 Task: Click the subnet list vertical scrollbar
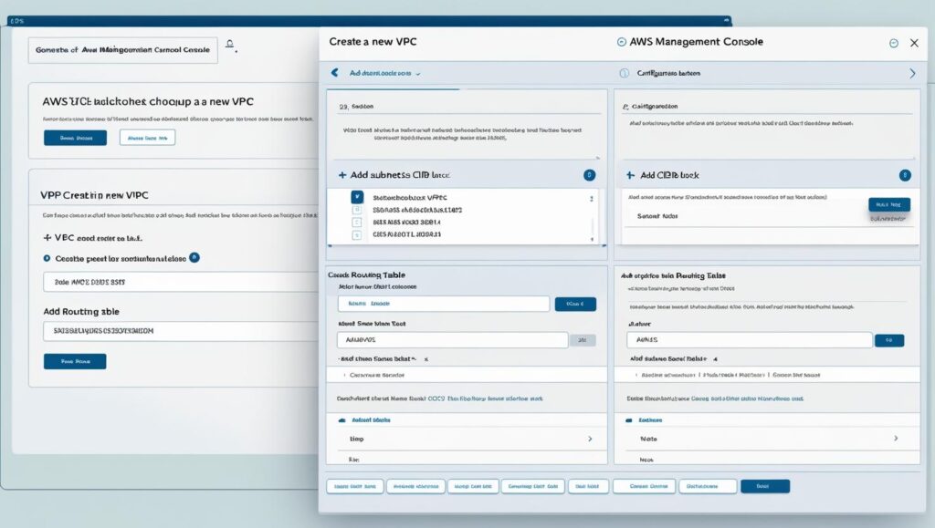tap(592, 217)
